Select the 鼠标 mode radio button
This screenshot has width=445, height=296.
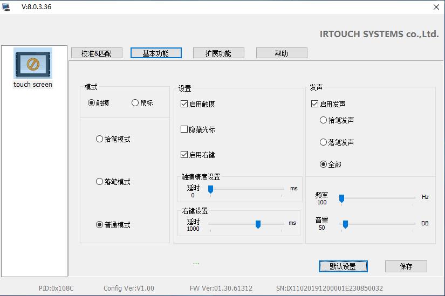(x=135, y=103)
